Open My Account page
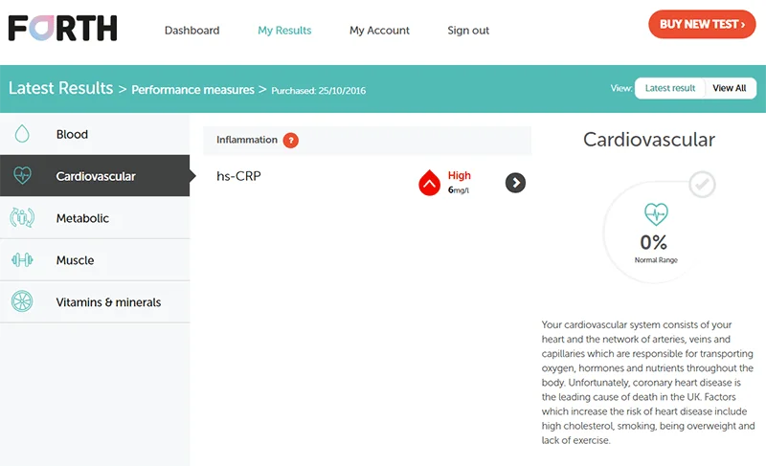Screen dimensions: 766x466 tap(379, 31)
